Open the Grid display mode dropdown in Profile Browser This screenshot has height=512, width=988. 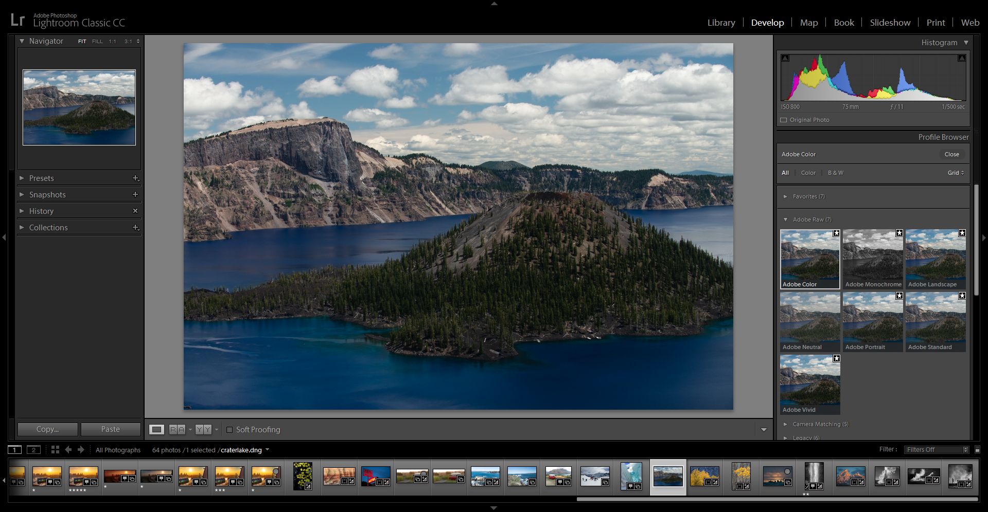point(955,173)
